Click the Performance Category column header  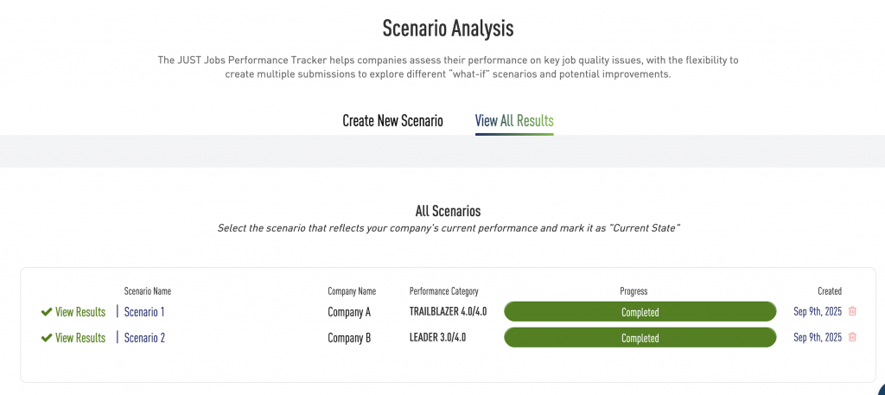[x=443, y=291]
